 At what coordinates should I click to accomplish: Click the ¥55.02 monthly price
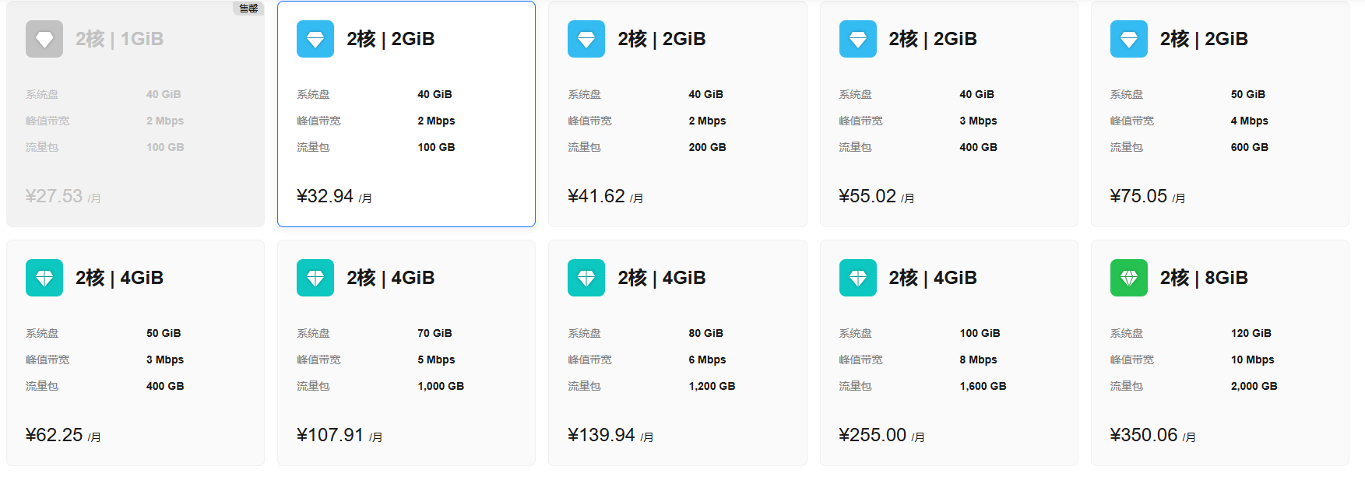click(867, 196)
